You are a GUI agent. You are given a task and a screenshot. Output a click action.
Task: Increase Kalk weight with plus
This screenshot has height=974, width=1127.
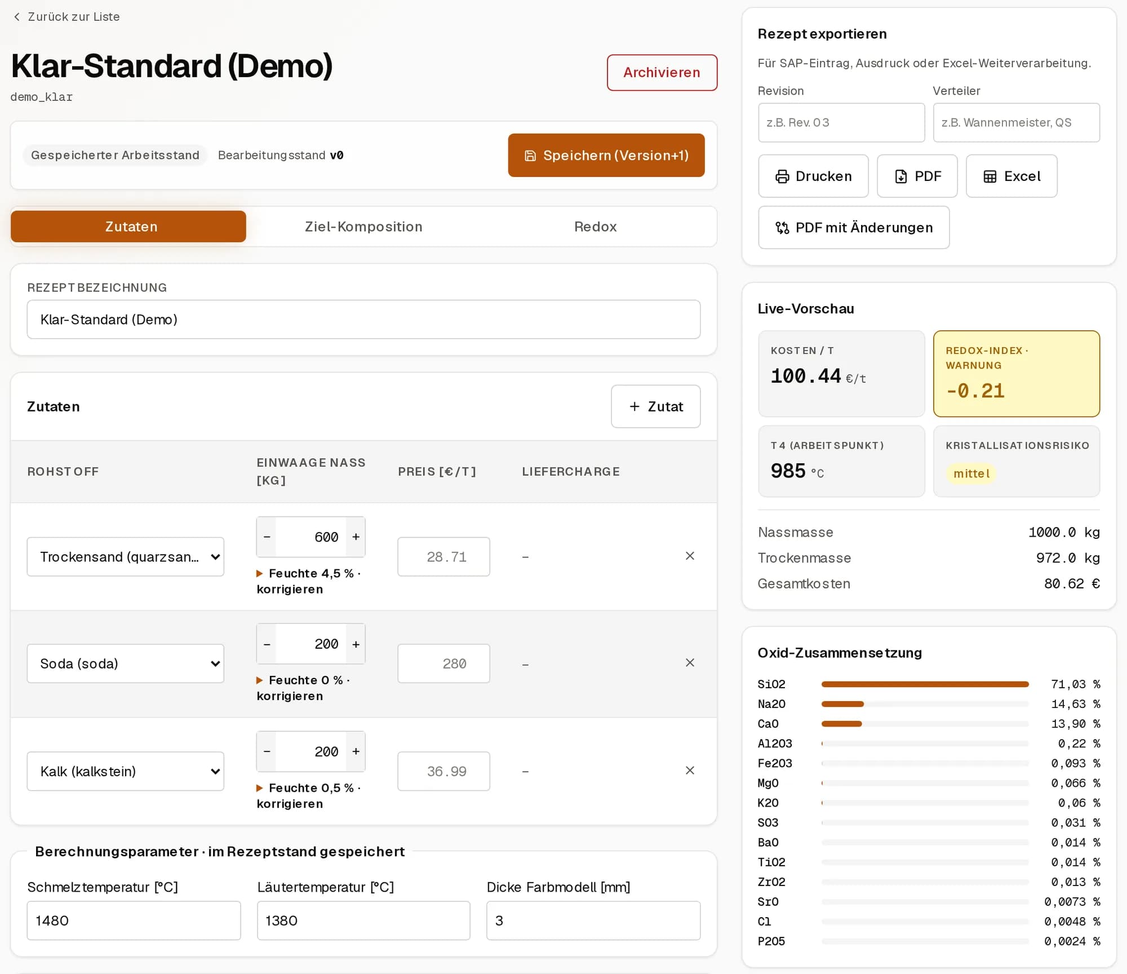pyautogui.click(x=356, y=751)
